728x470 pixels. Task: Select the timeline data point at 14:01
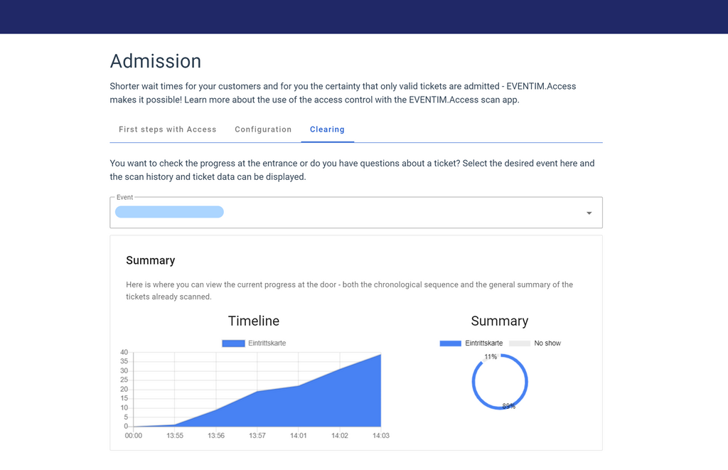(299, 386)
